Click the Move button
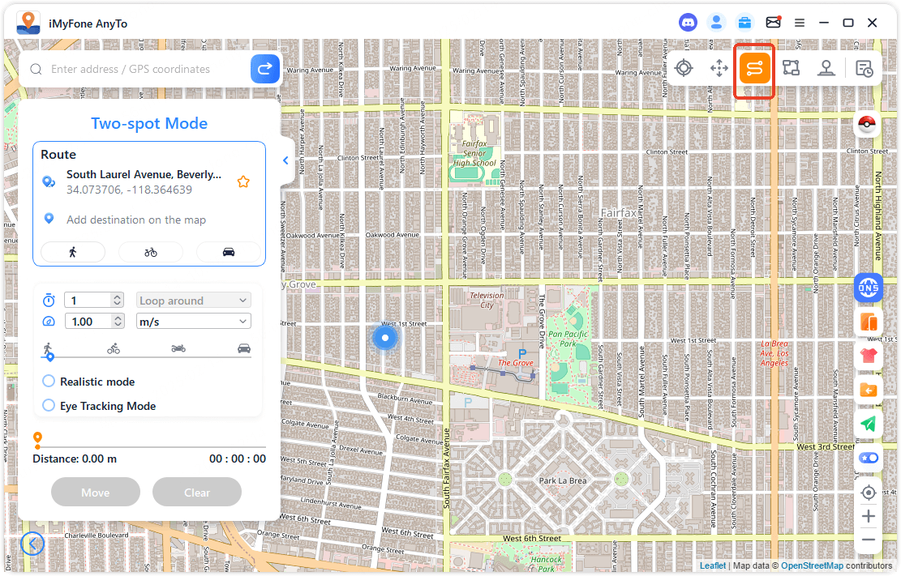 pos(96,493)
